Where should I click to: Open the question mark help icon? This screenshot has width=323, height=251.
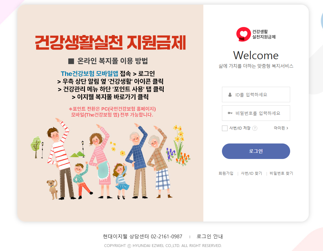[255, 128]
